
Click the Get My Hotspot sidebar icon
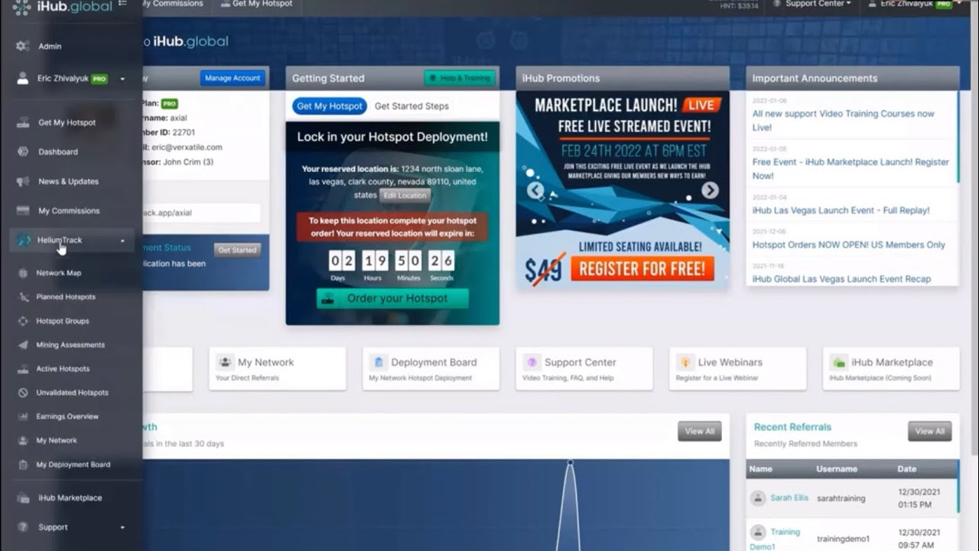(x=23, y=122)
